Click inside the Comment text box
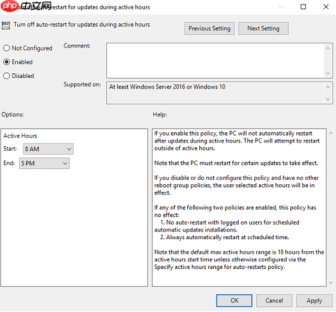Screen dimensions: 336x312 (x=215, y=61)
